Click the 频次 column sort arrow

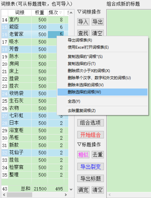[x=60, y=13]
